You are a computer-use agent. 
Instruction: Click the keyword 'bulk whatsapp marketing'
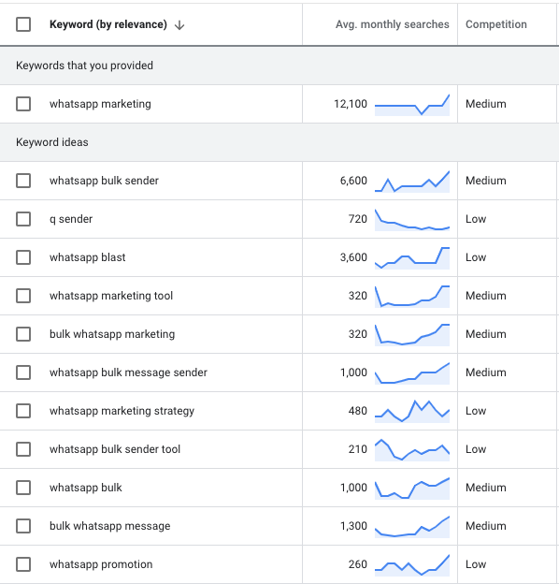(x=112, y=334)
